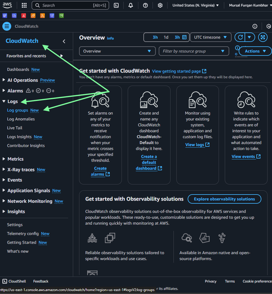Expand the Network Monitoring section
The image size is (272, 294).
pyautogui.click(x=4, y=201)
